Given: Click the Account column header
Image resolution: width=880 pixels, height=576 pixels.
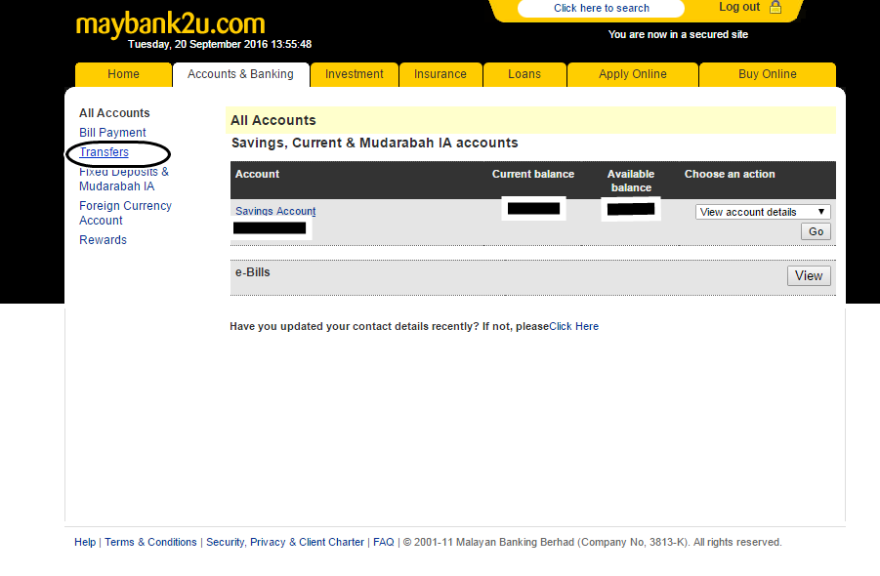Looking at the screenshot, I should (257, 175).
